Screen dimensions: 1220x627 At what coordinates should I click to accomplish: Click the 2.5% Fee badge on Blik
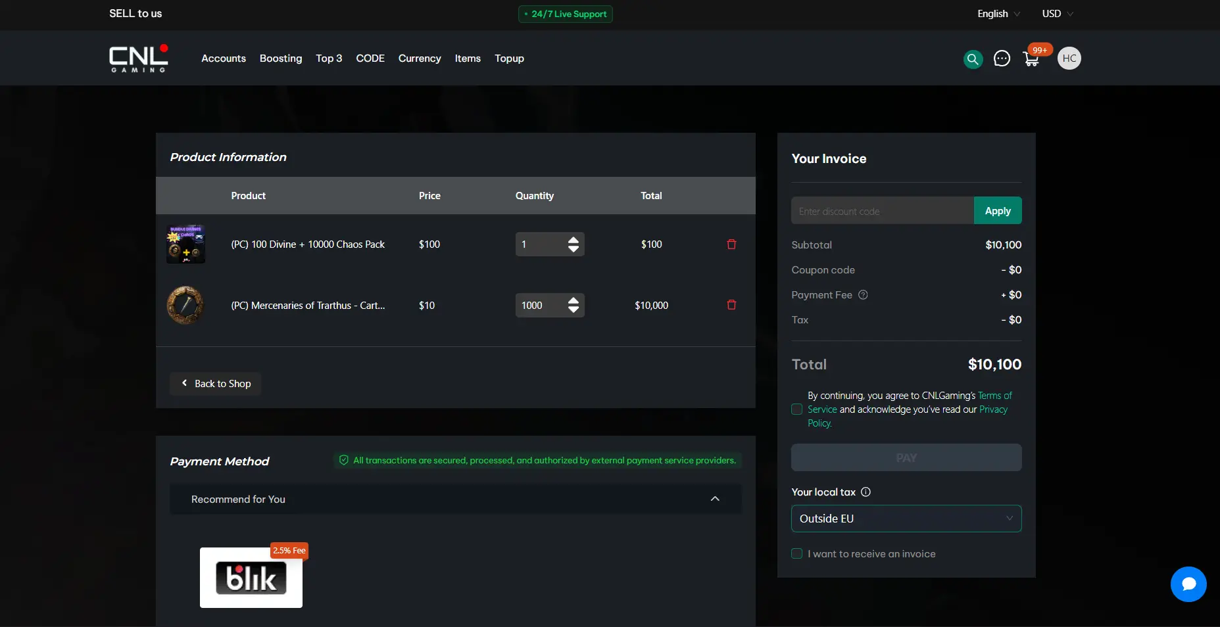tap(289, 551)
